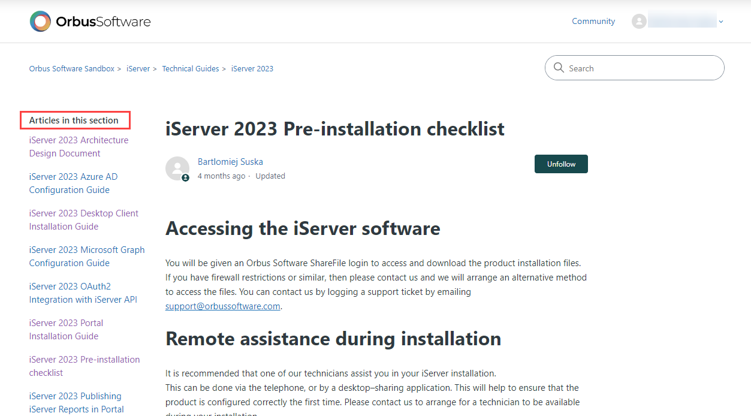The width and height of the screenshot is (751, 416).
Task: Open the Community link
Action: tap(593, 22)
